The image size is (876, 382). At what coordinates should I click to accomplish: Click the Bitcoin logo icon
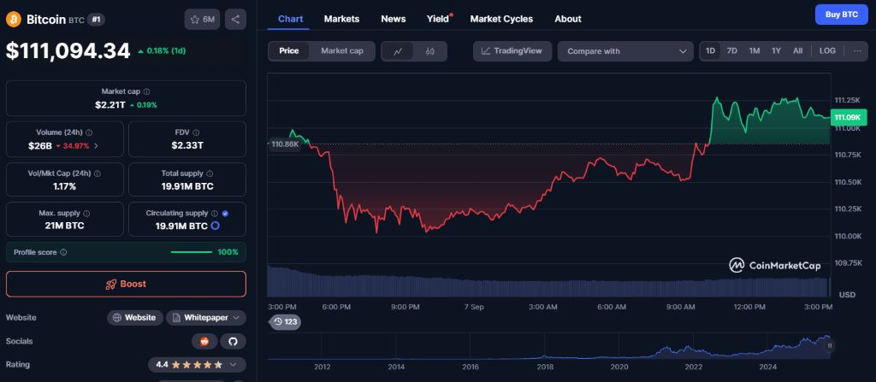tap(14, 20)
